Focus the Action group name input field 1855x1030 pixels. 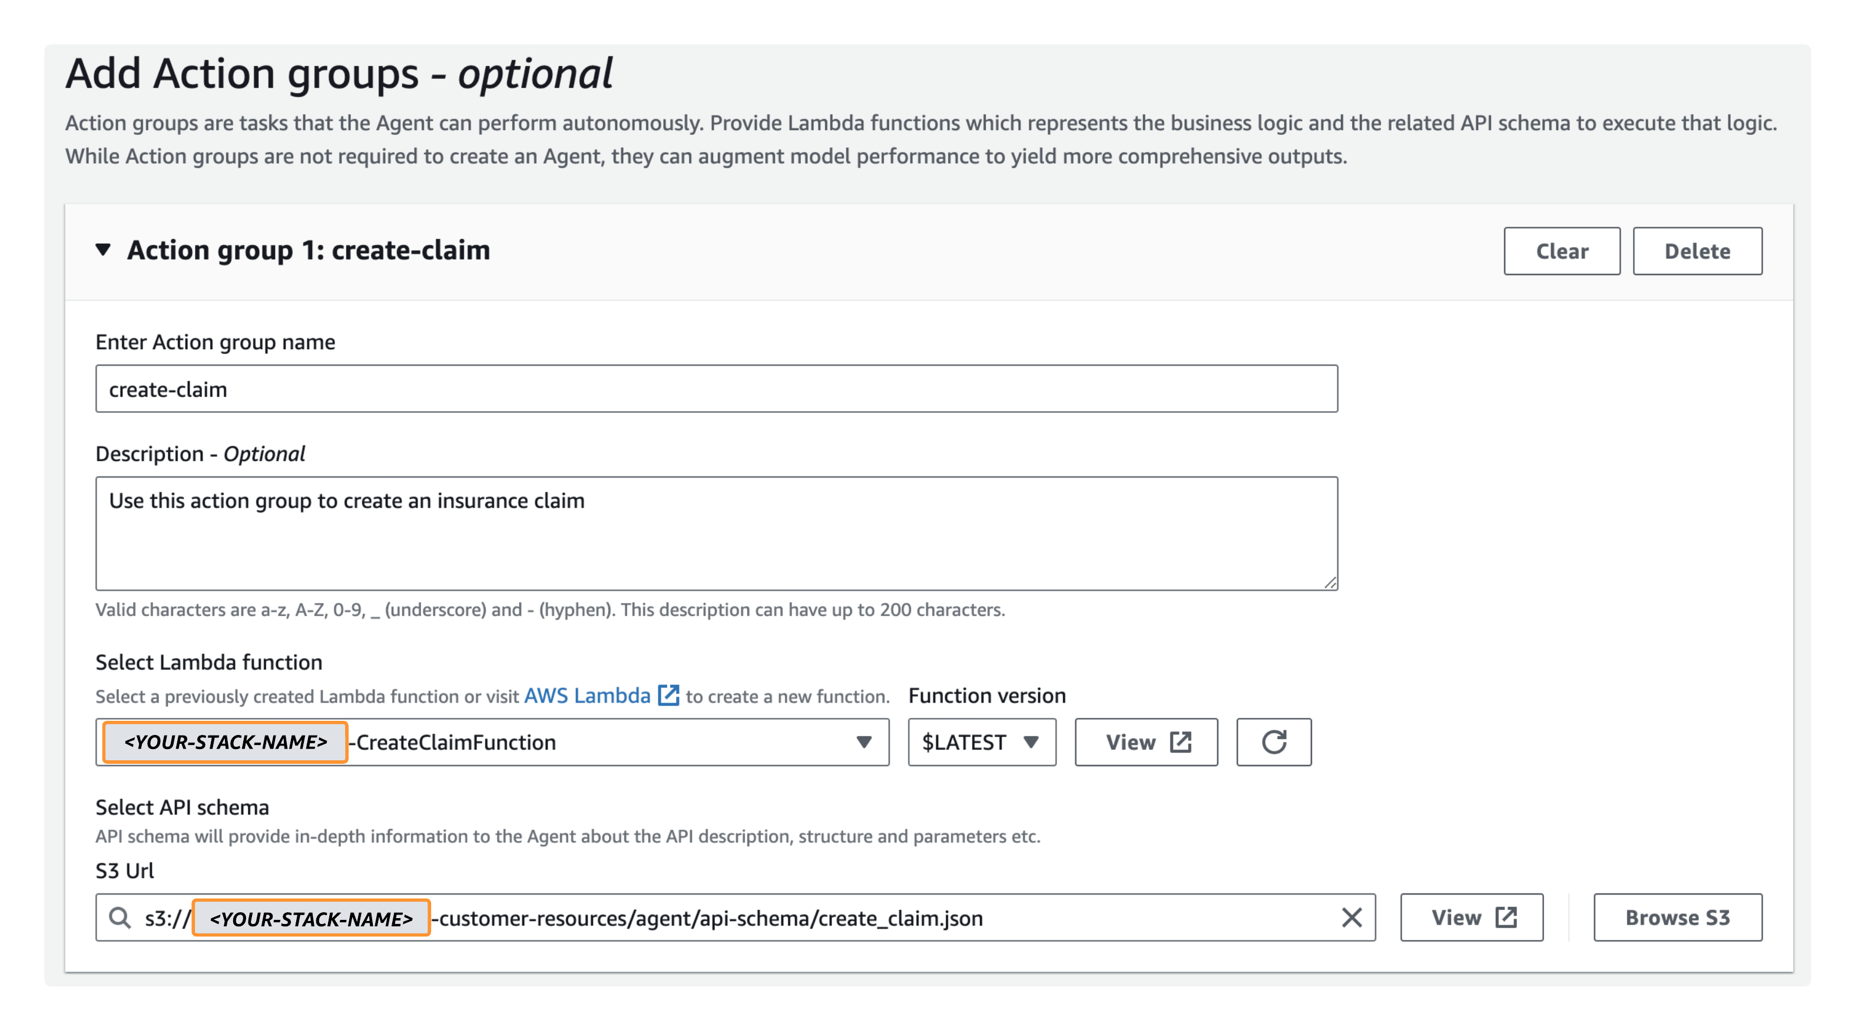coord(717,389)
